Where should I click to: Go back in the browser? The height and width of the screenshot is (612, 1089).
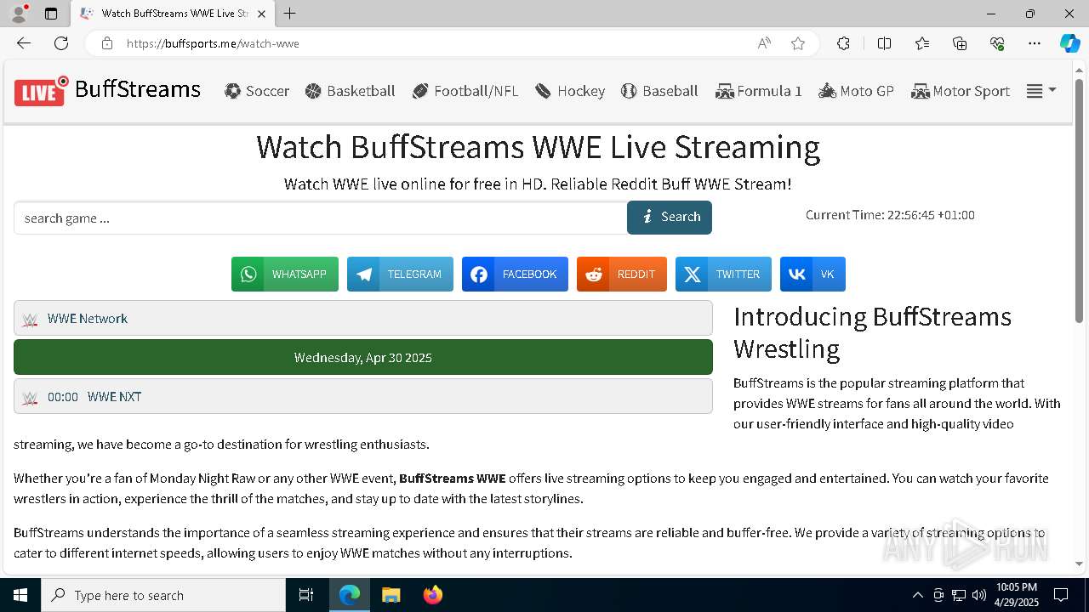coord(24,43)
